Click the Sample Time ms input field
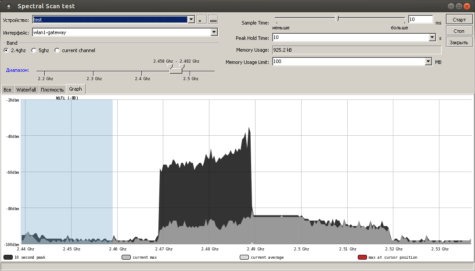The height and width of the screenshot is (271, 475). (421, 19)
